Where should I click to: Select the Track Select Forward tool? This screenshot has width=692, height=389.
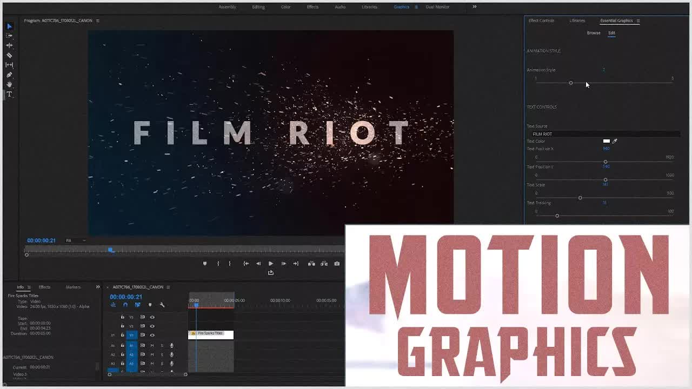click(x=9, y=36)
